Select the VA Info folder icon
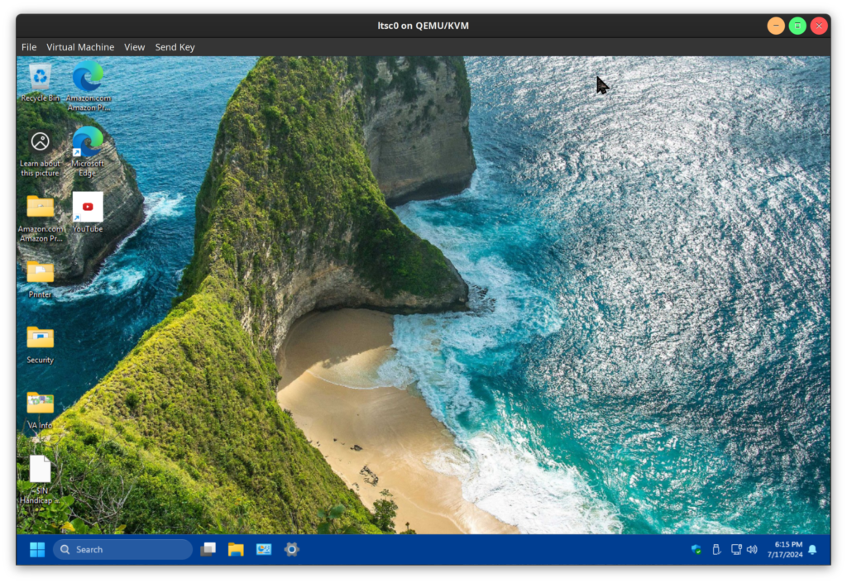 (40, 403)
